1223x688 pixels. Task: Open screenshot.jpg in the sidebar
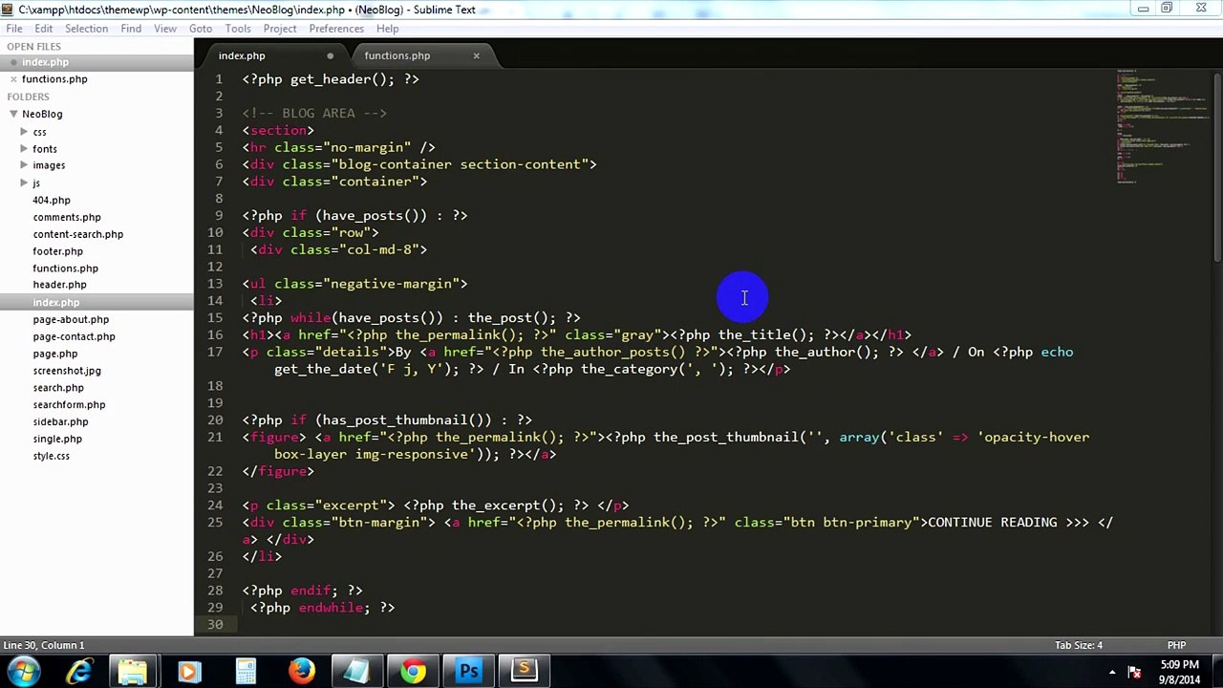(67, 371)
